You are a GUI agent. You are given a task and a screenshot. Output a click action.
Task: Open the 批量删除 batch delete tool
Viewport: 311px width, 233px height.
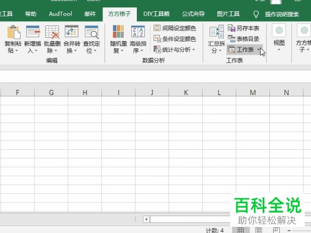(52, 39)
